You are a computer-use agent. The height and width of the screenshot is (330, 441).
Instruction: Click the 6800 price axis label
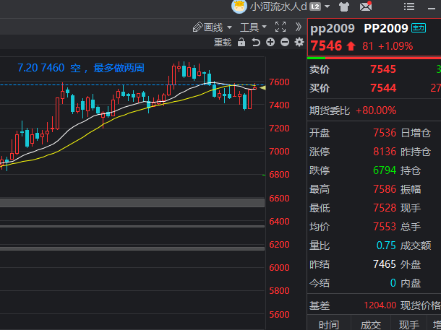pos(279,175)
